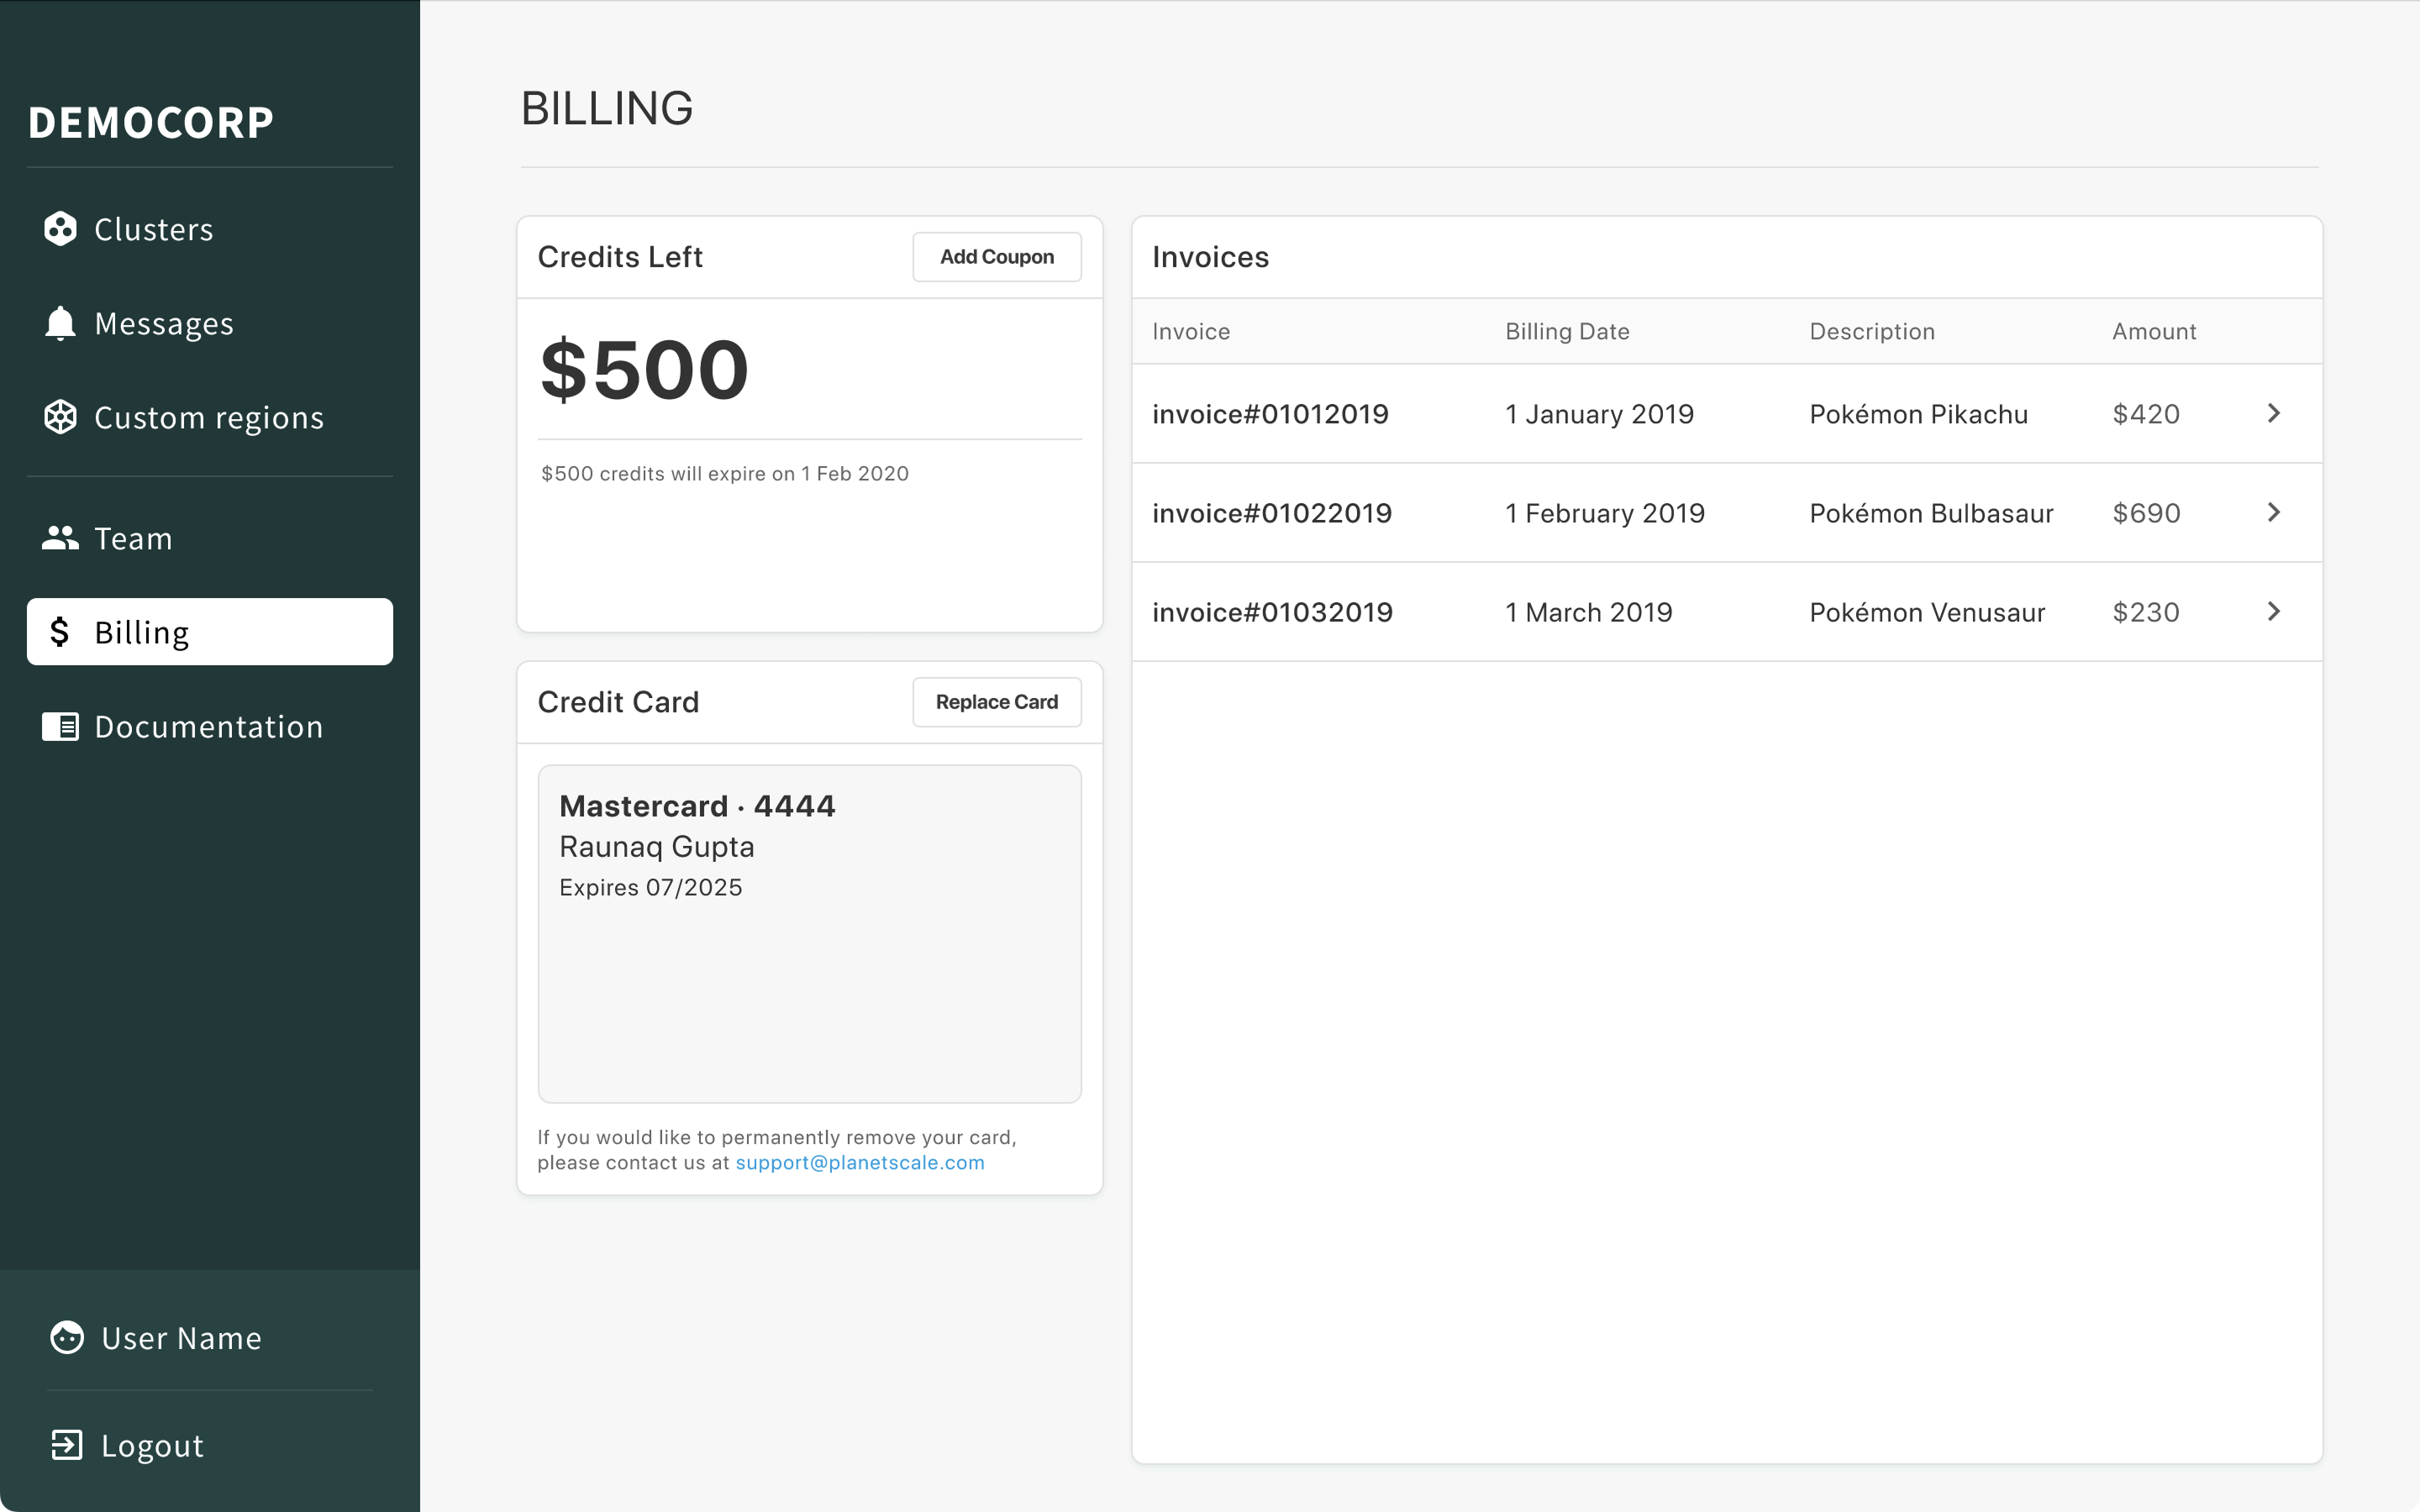Open the Messages menu item
The width and height of the screenshot is (2420, 1512).
pos(164,323)
